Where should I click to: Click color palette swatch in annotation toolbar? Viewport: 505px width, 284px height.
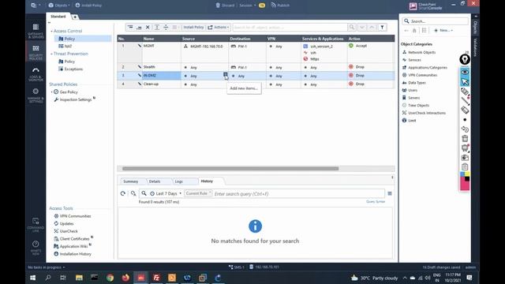(x=465, y=181)
